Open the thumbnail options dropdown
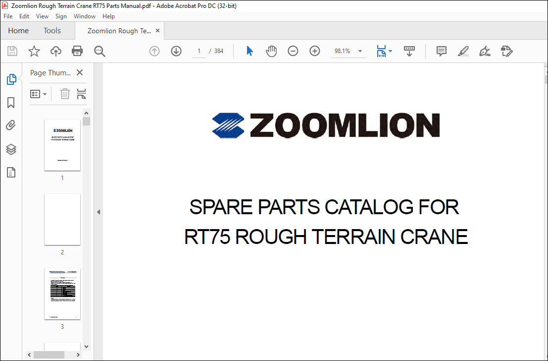The height and width of the screenshot is (361, 548). (x=39, y=94)
